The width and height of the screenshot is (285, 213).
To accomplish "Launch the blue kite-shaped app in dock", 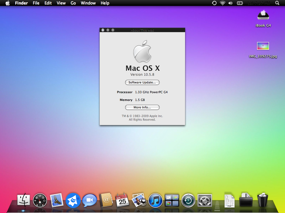I will pyautogui.click(x=73, y=200).
